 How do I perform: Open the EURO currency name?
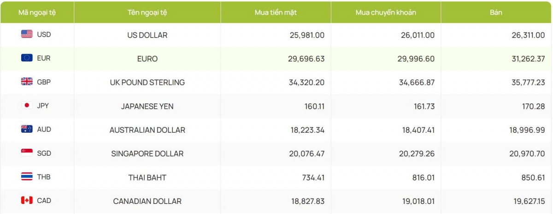pos(147,59)
